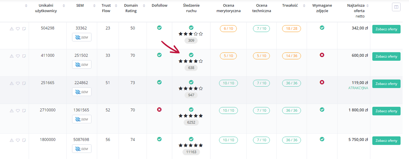Click the green traffic tracking check above 638
The width and height of the screenshot is (409, 159).
click(191, 55)
